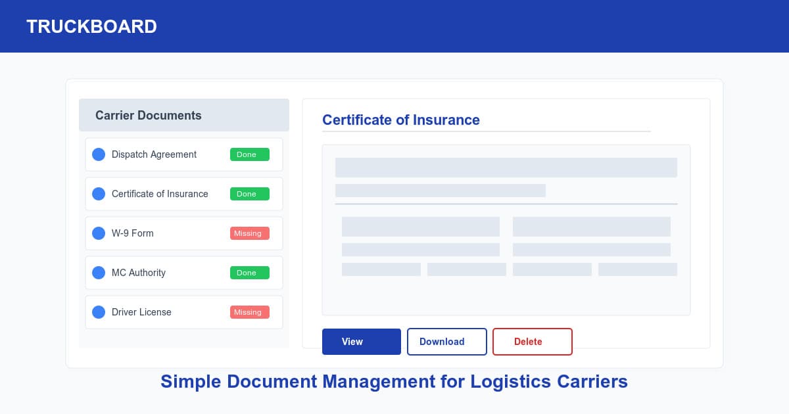The image size is (789, 414).
Task: Open the Driver License entry text
Action: pyautogui.click(x=141, y=312)
